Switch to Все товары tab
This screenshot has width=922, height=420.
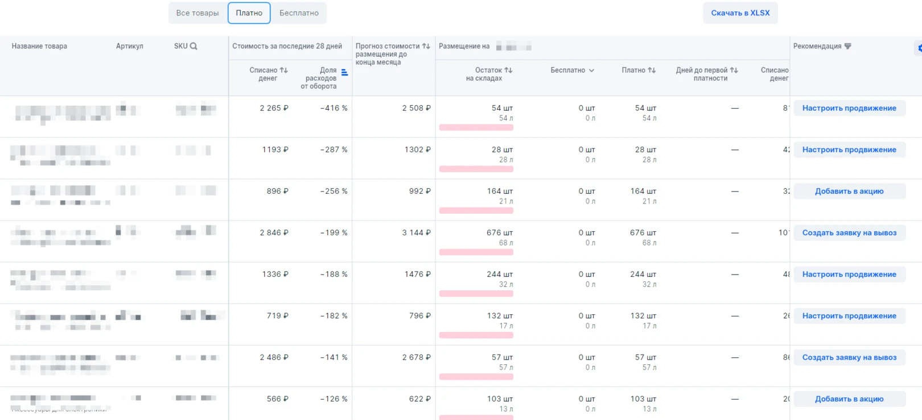197,13
